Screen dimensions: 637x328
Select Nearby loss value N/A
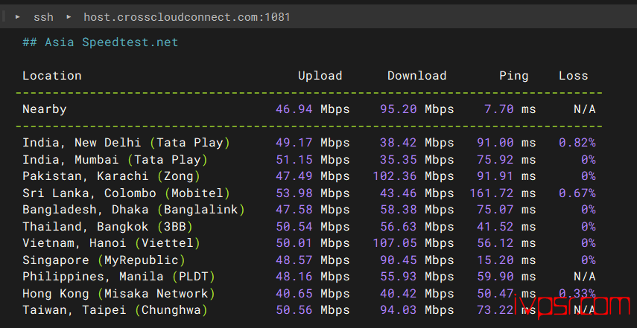click(x=585, y=109)
